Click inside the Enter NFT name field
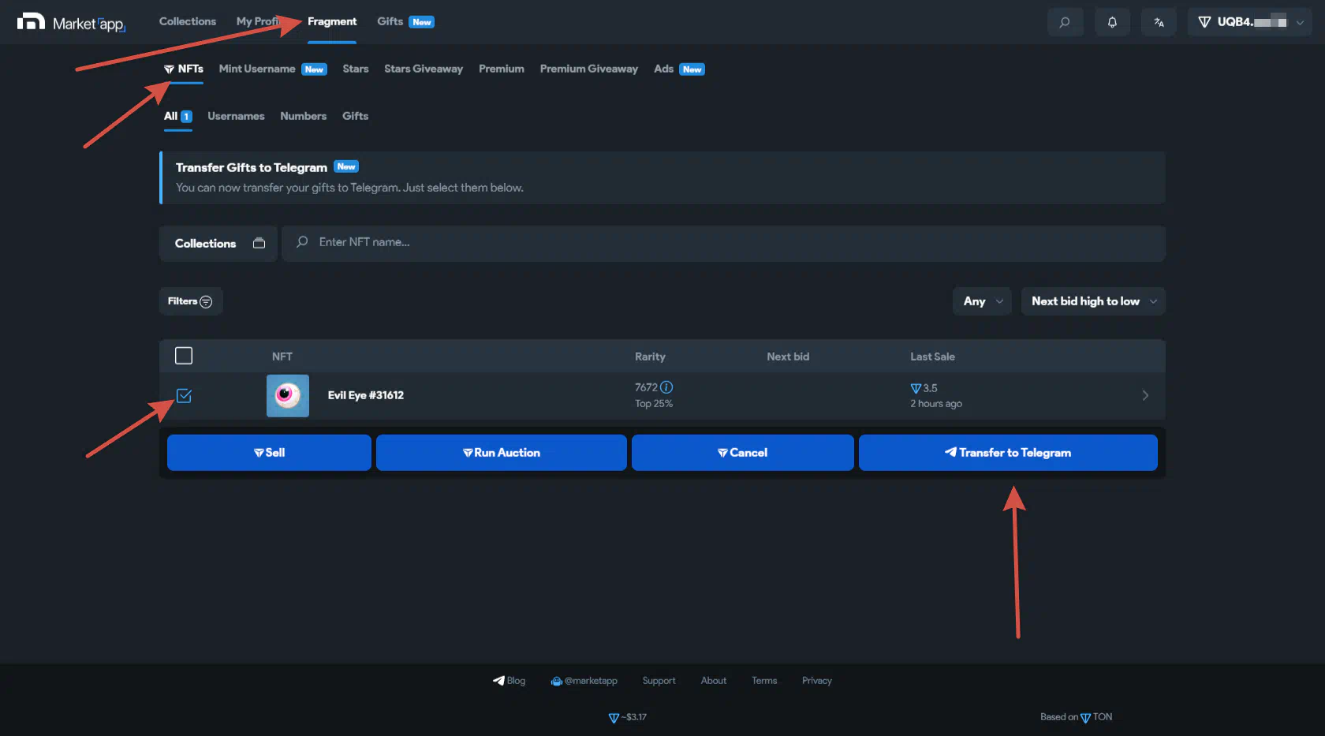1325x736 pixels. pyautogui.click(x=723, y=243)
